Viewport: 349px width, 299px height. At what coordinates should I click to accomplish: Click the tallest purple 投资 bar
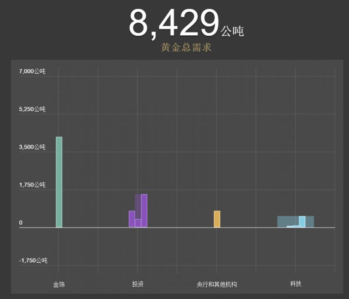(x=144, y=211)
